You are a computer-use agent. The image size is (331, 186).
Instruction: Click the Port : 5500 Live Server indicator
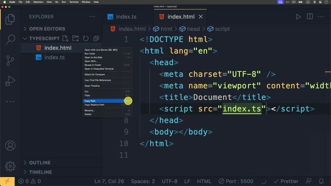click(x=236, y=181)
